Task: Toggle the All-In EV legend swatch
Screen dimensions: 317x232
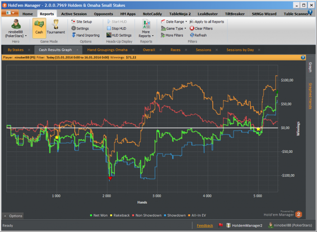Action: coord(189,215)
